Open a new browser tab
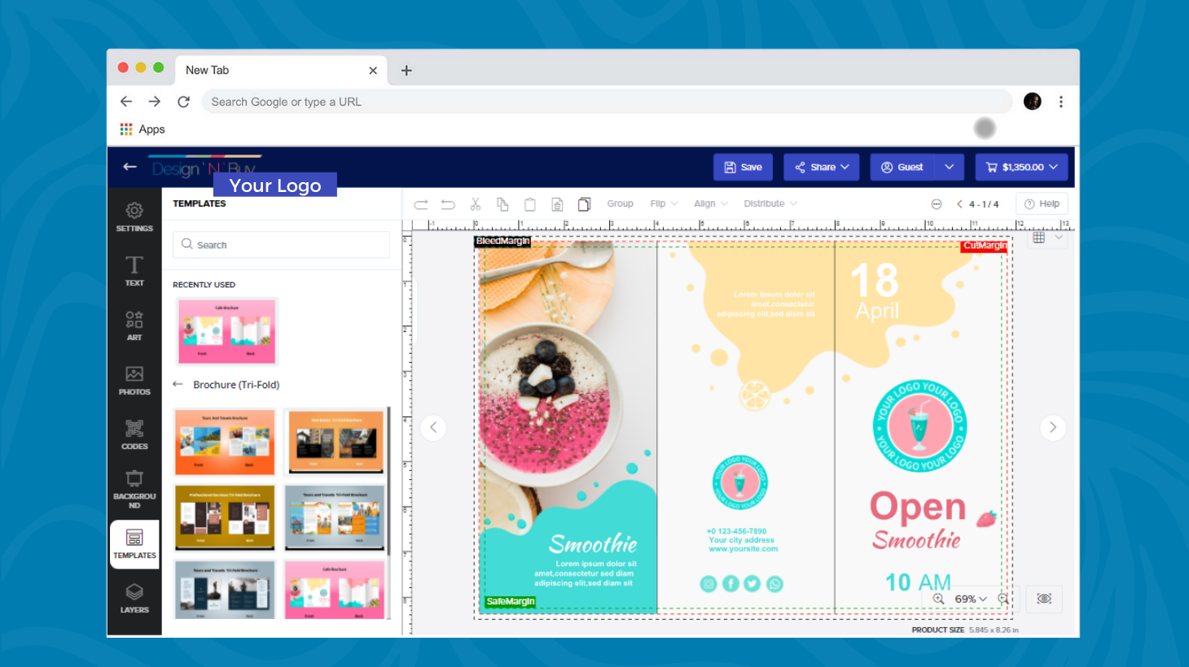Viewport: 1189px width, 667px height. point(406,71)
